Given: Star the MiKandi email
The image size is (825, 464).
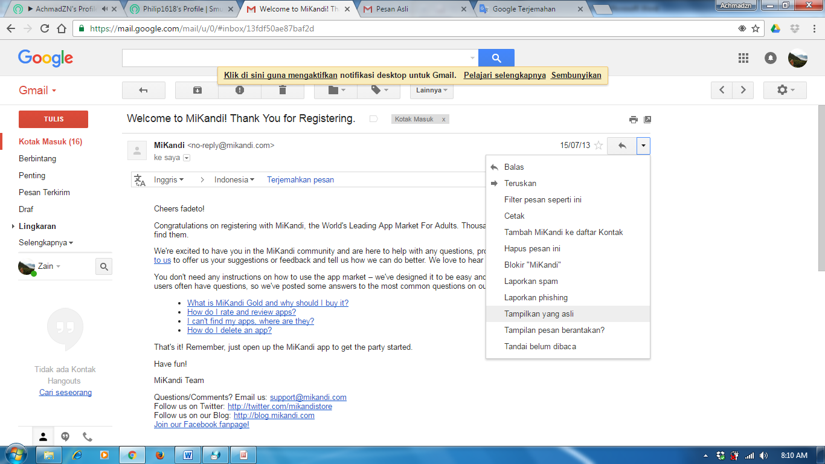Looking at the screenshot, I should coord(599,146).
